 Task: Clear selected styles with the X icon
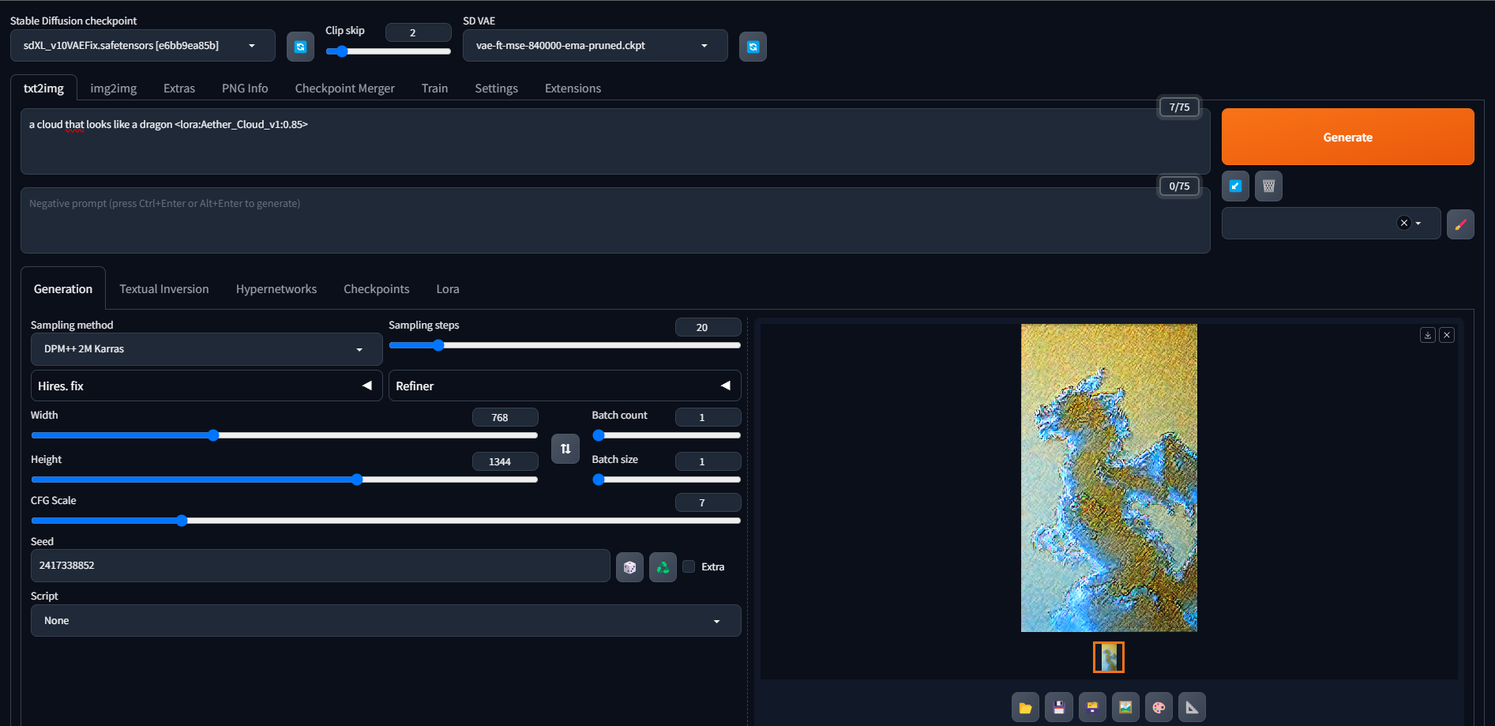(x=1403, y=223)
